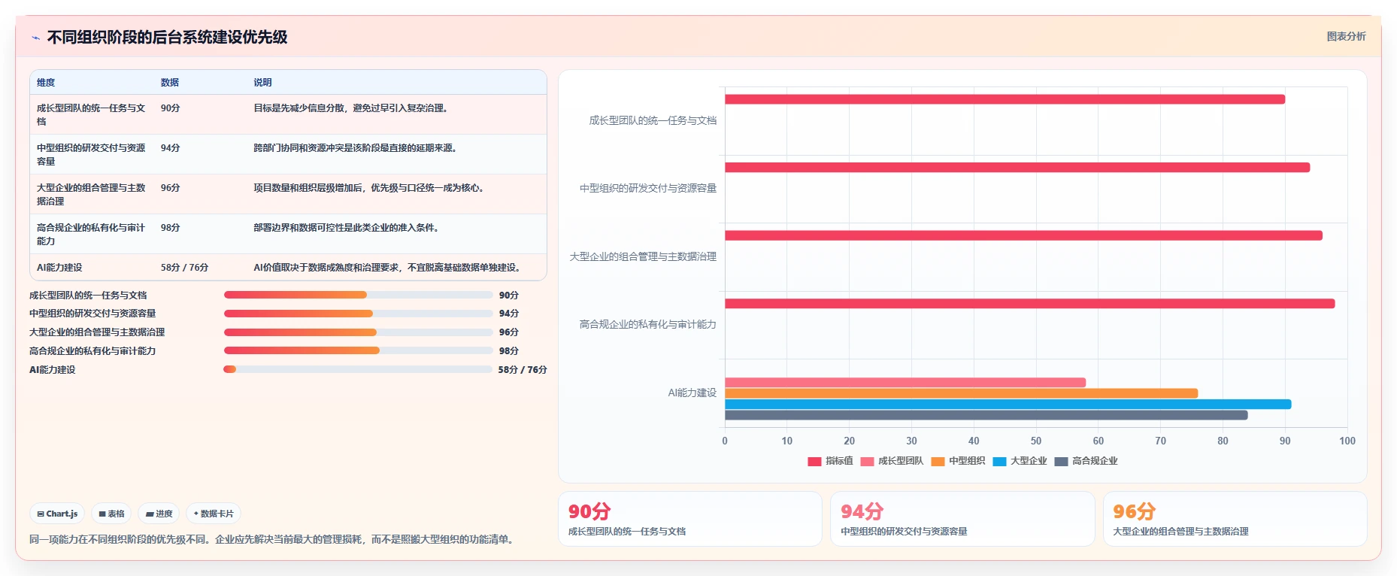Click y-axis label 大型企业的组合管理与主数据治理

click(x=643, y=257)
